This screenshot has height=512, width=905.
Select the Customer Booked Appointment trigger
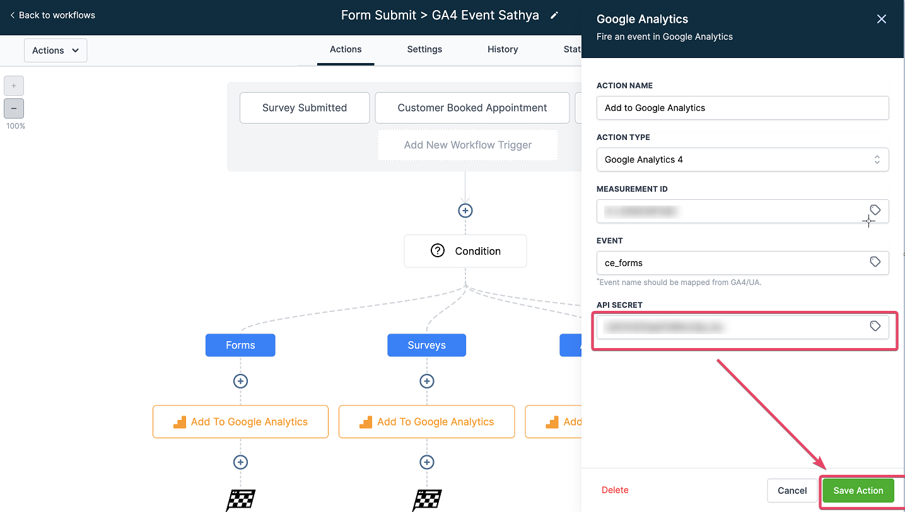coord(472,108)
